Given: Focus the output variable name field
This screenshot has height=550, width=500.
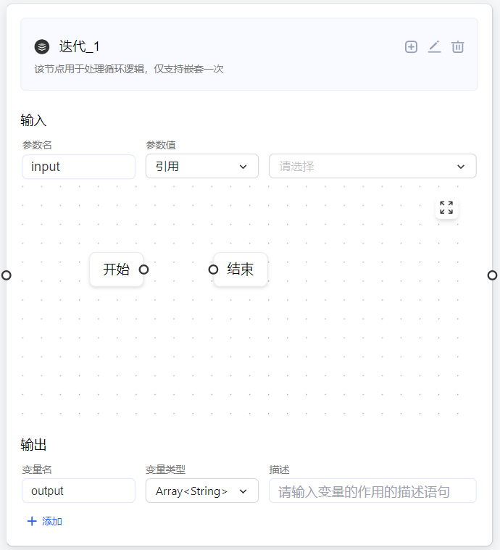Looking at the screenshot, I should tap(78, 491).
